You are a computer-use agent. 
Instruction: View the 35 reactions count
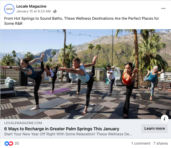coord(17,143)
